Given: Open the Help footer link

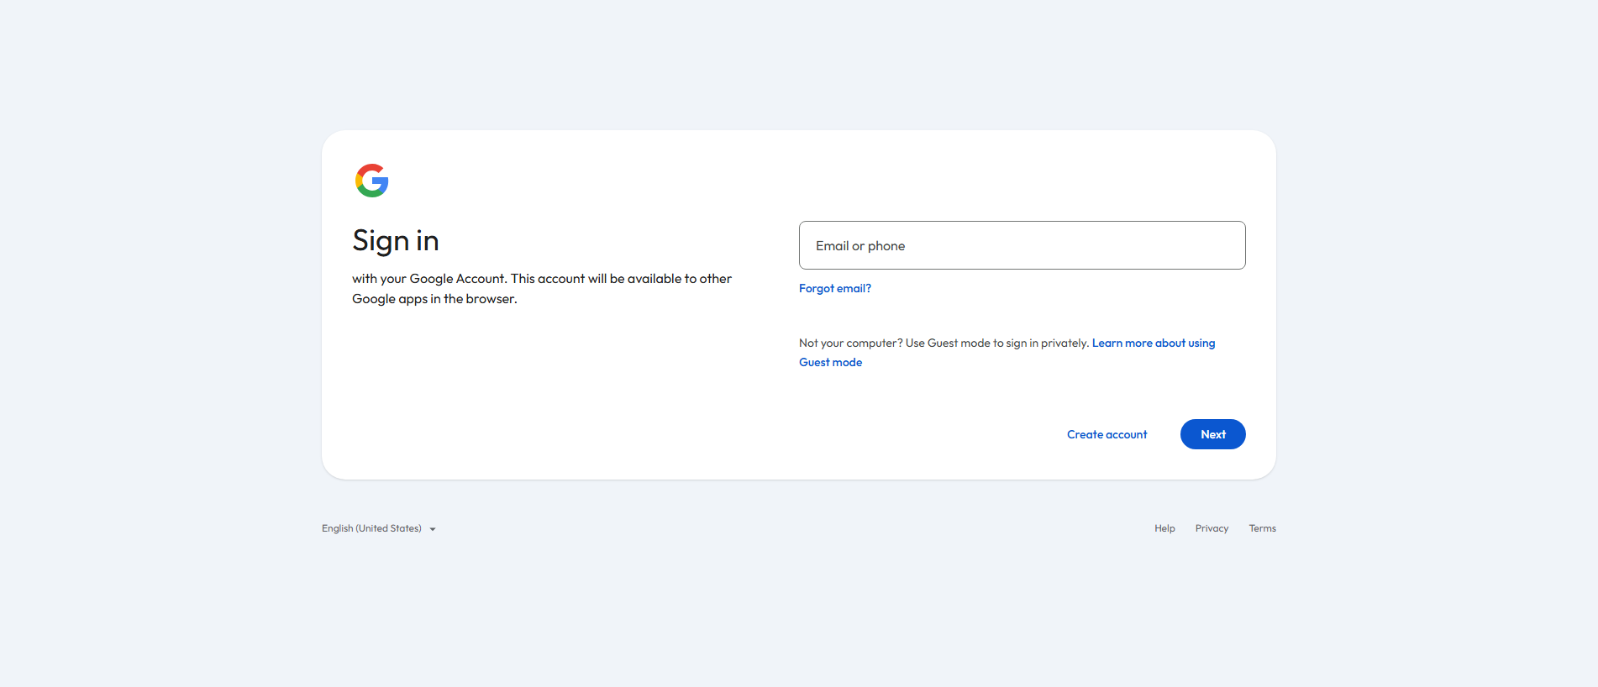Looking at the screenshot, I should [x=1164, y=528].
